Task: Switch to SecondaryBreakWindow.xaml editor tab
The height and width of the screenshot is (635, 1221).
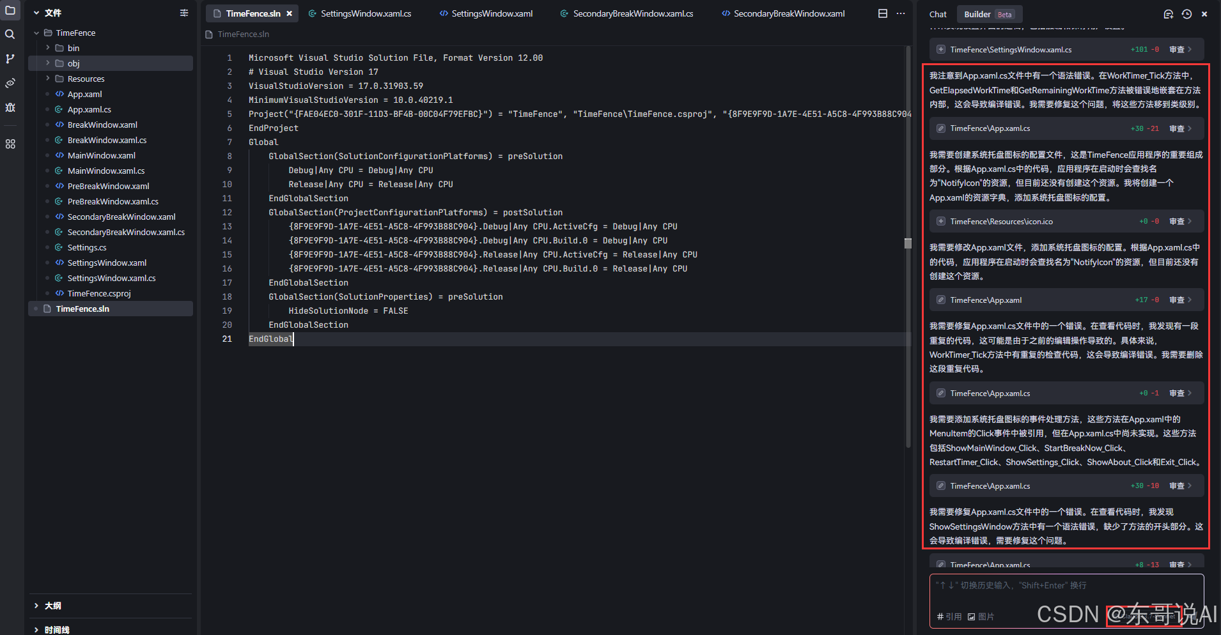Action: coord(783,13)
